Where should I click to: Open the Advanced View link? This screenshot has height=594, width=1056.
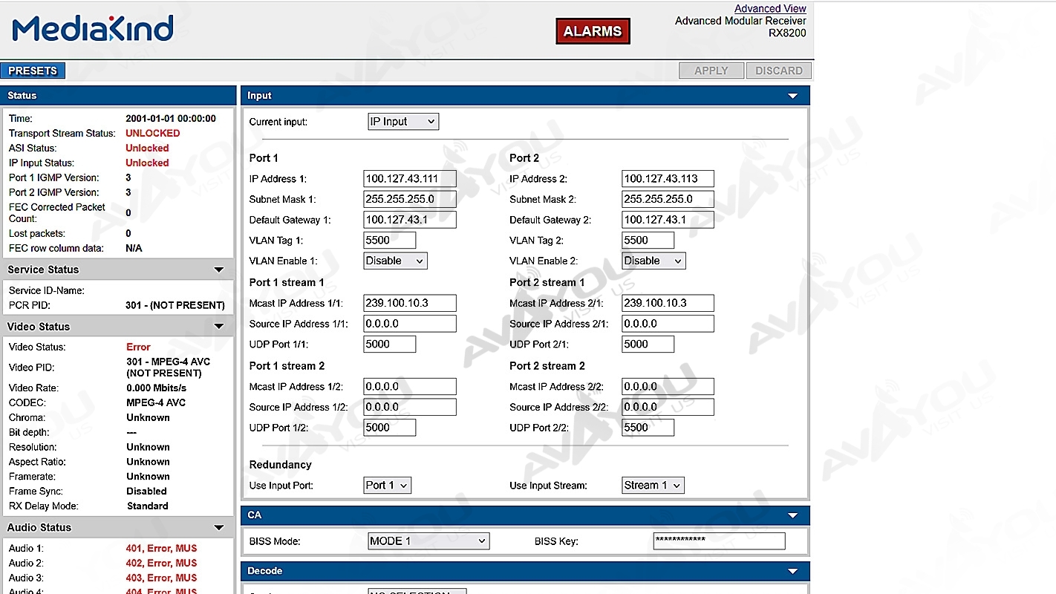tap(770, 9)
